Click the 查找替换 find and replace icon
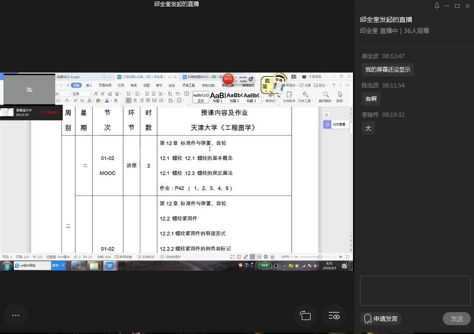The height and width of the screenshot is (334, 474). 325,97
